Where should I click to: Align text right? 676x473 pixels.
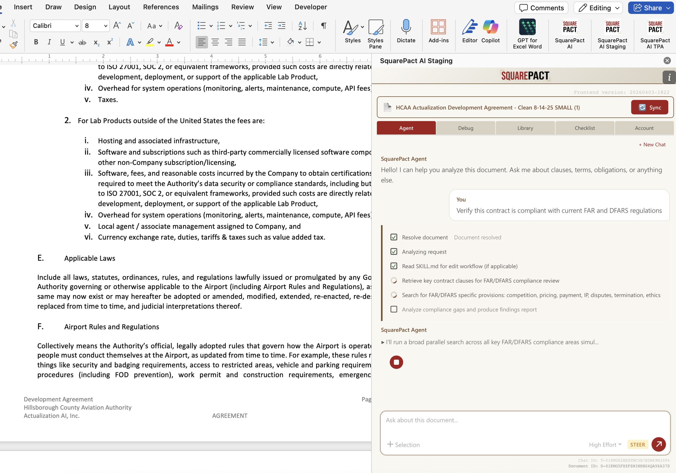(x=228, y=42)
